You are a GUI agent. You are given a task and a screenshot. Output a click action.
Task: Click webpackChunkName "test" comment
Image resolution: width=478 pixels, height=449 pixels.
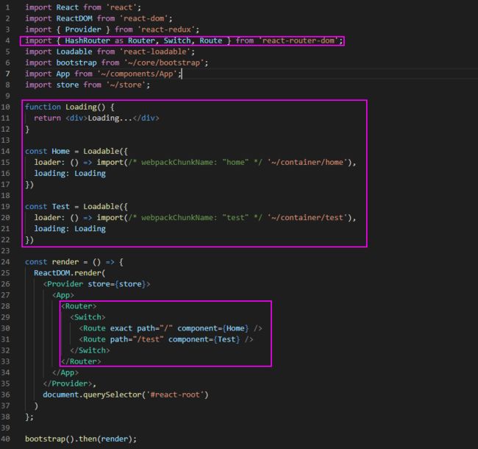coord(195,218)
